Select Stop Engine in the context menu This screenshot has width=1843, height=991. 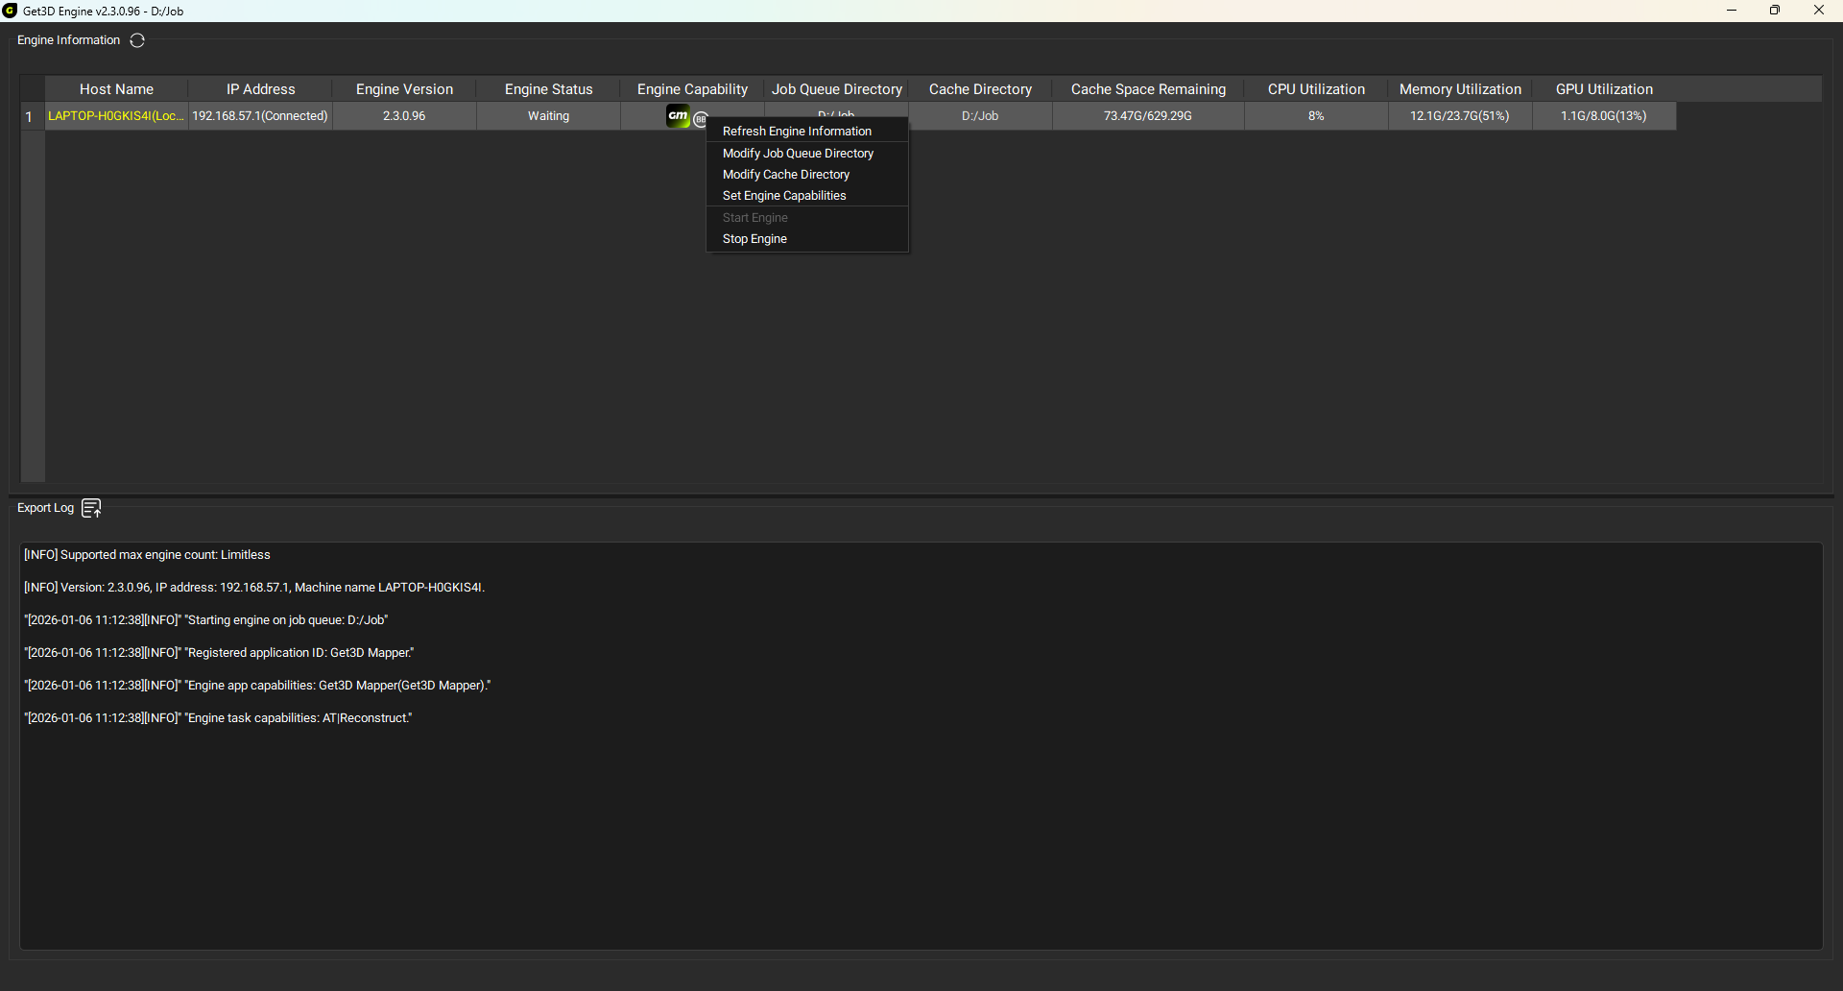tap(754, 239)
